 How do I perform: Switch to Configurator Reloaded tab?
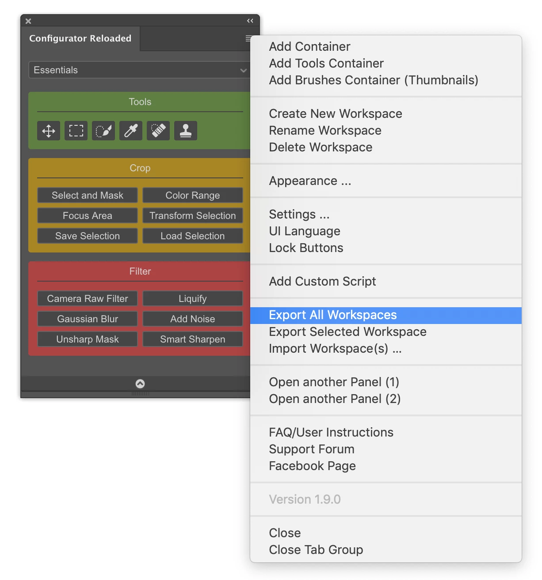point(80,38)
